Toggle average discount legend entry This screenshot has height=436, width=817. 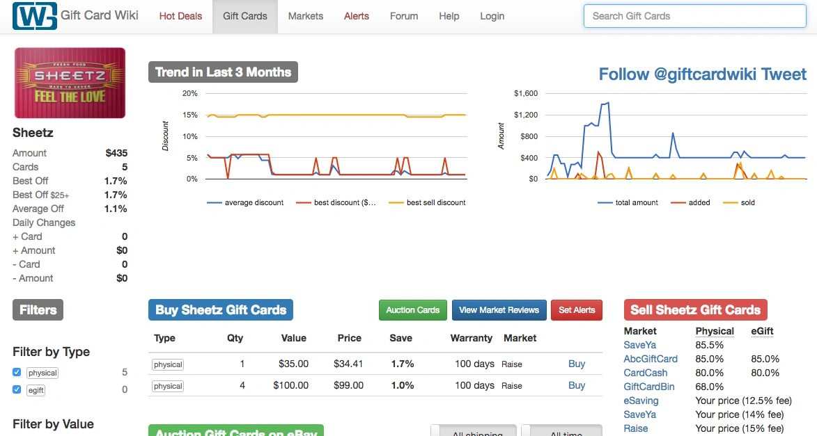(245, 202)
